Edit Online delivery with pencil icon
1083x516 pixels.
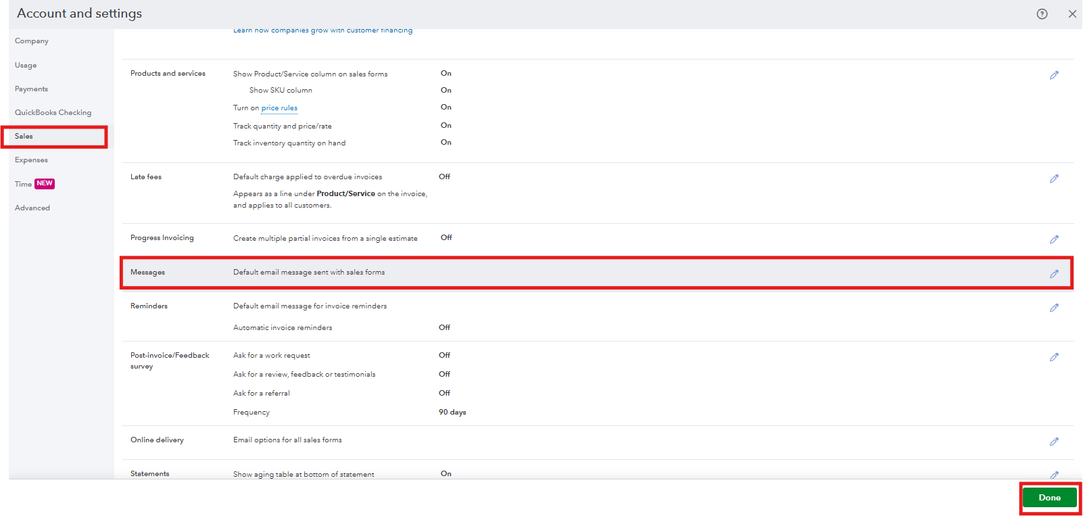click(x=1054, y=442)
